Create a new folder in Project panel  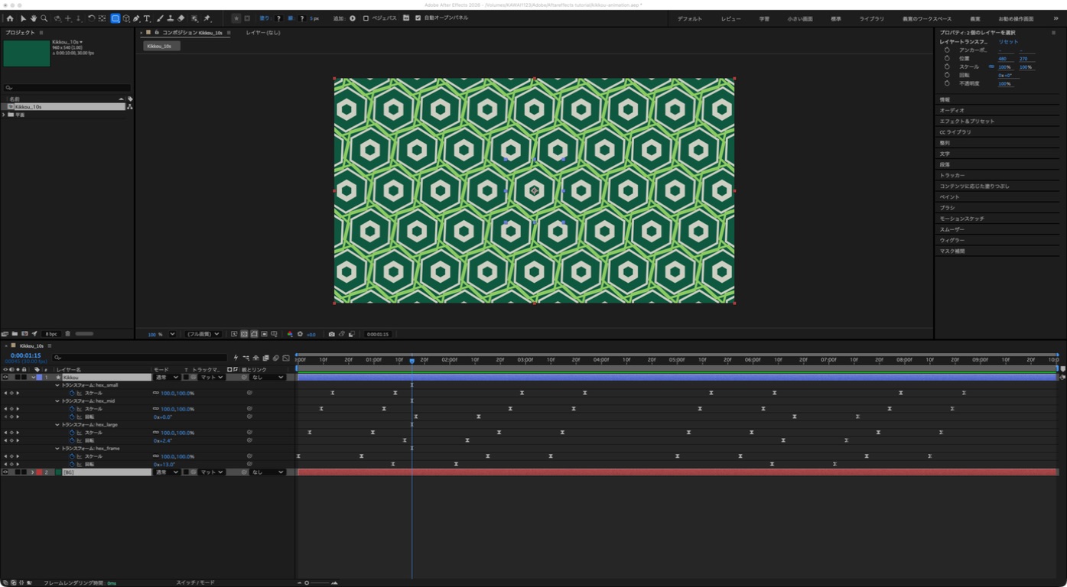point(15,333)
